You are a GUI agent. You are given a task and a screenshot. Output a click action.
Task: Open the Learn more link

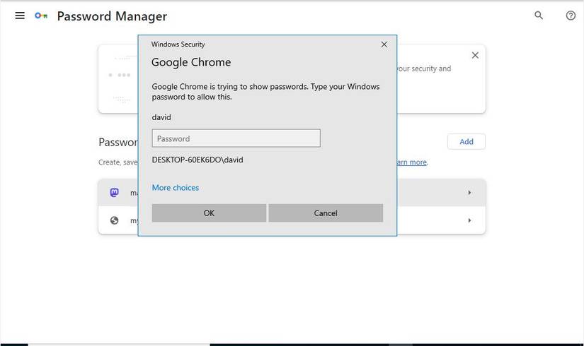pyautogui.click(x=412, y=162)
